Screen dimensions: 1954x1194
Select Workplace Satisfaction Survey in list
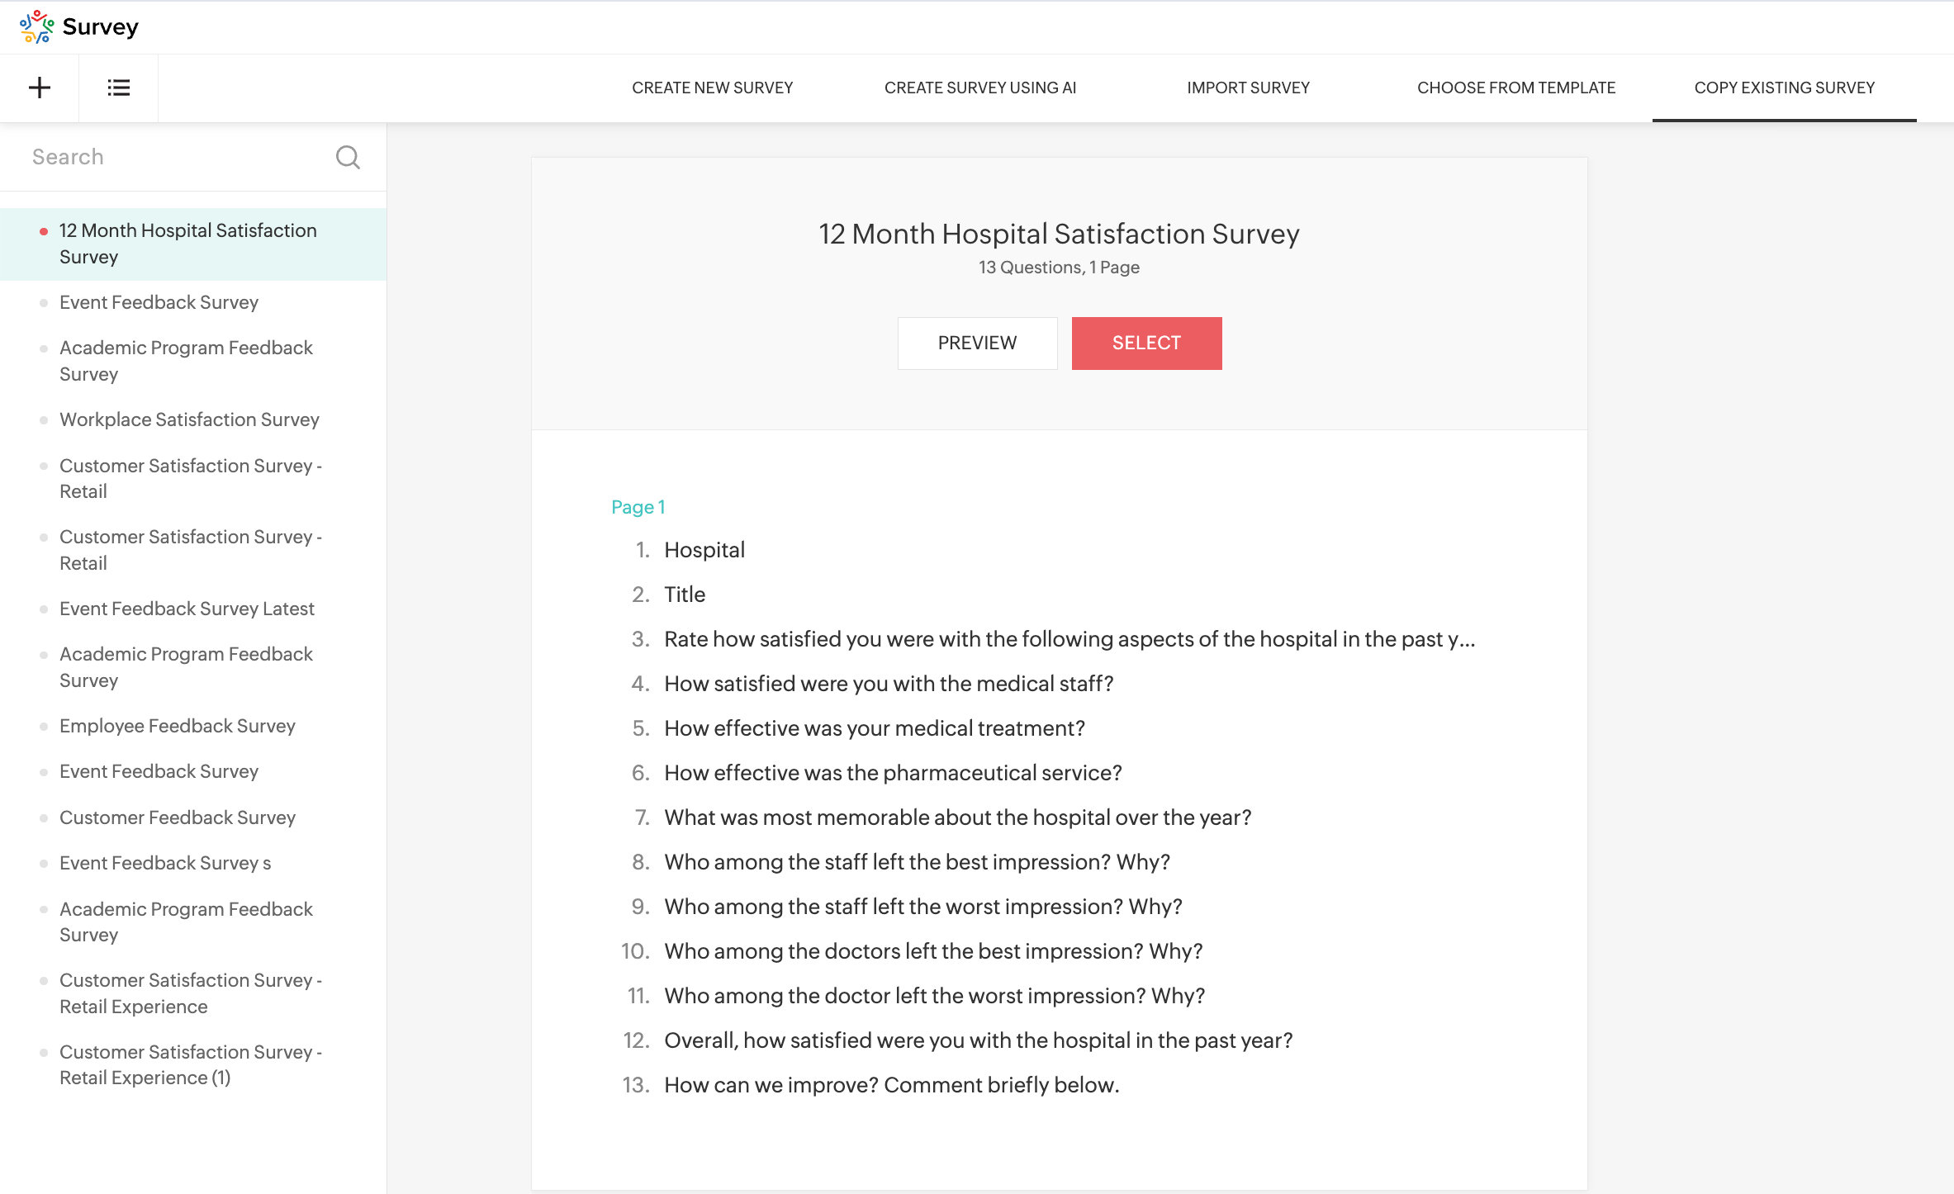pyautogui.click(x=189, y=419)
